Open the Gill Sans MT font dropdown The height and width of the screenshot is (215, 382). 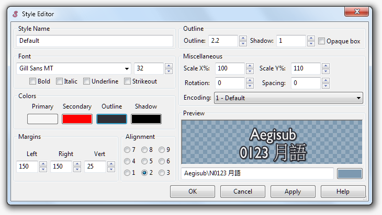(x=127, y=69)
